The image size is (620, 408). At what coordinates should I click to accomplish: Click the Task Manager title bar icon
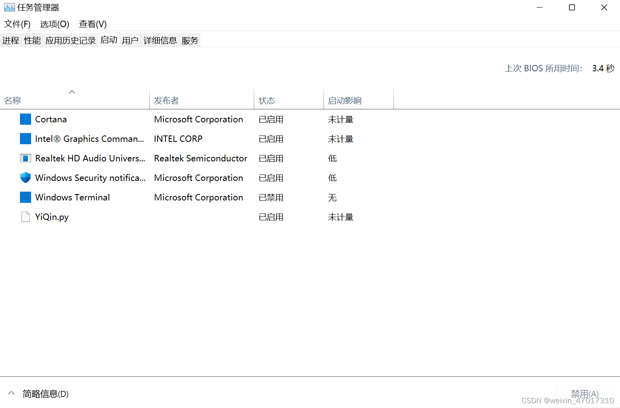(10, 7)
